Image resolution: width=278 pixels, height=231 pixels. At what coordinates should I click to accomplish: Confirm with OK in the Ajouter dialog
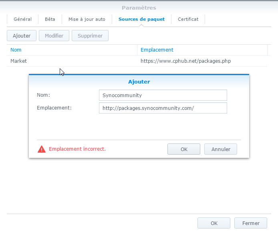tap(184, 149)
